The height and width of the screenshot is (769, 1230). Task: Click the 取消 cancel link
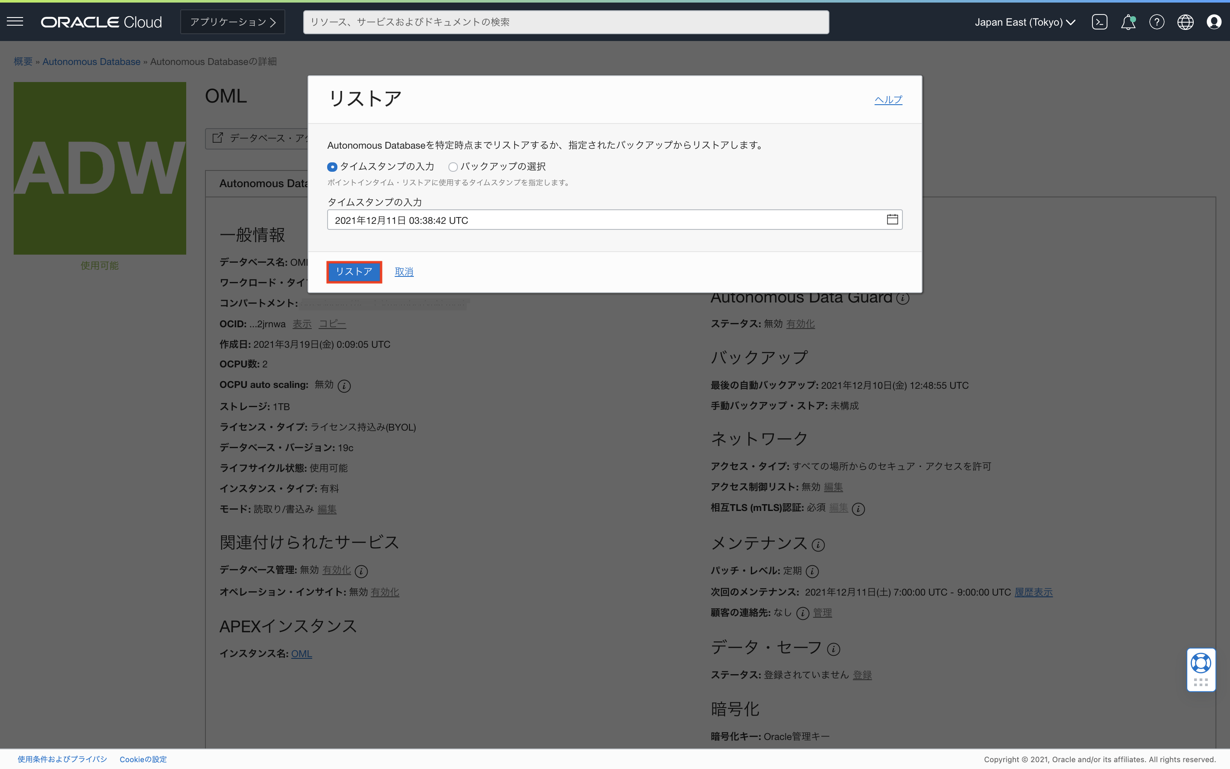click(404, 272)
